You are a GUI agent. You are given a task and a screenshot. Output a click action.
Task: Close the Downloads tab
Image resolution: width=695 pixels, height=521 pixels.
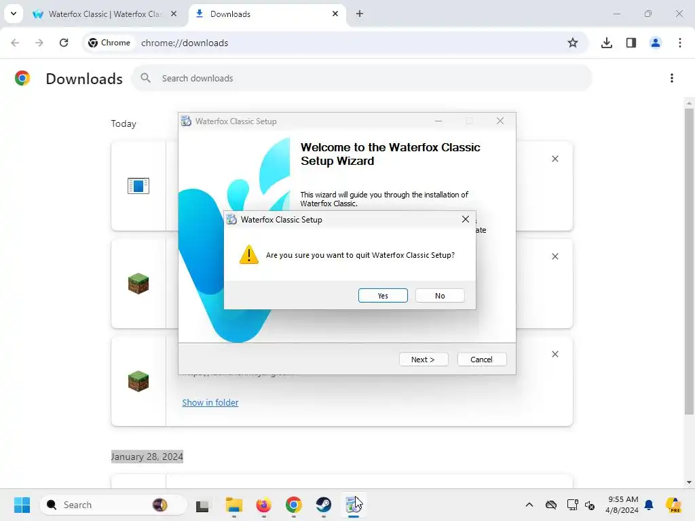point(335,14)
